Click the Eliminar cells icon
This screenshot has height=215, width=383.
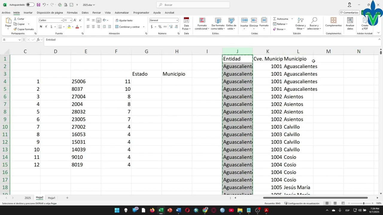pos(254,20)
